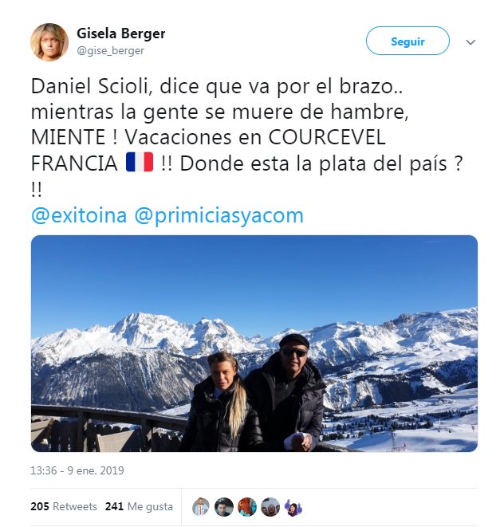View the 205 Retweets list
This screenshot has width=504, height=527.
tap(64, 506)
